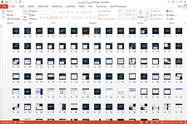
Task: Select slide 66 thumbnail
Action: (121, 92)
